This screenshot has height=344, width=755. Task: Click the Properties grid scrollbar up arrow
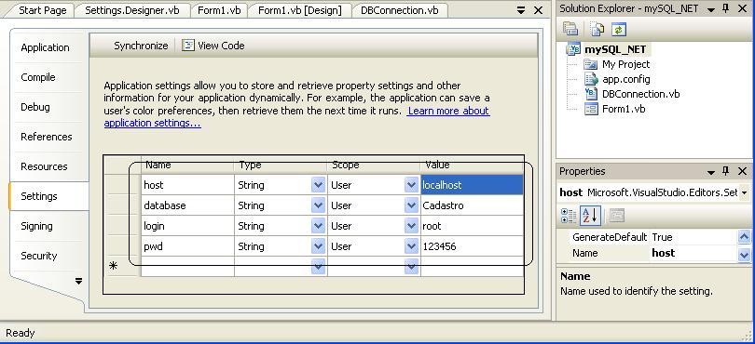tap(744, 237)
